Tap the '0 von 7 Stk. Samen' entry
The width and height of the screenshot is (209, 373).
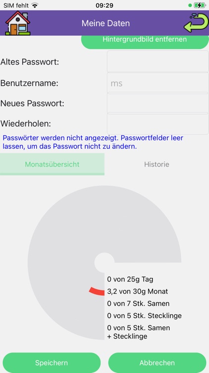138,303
